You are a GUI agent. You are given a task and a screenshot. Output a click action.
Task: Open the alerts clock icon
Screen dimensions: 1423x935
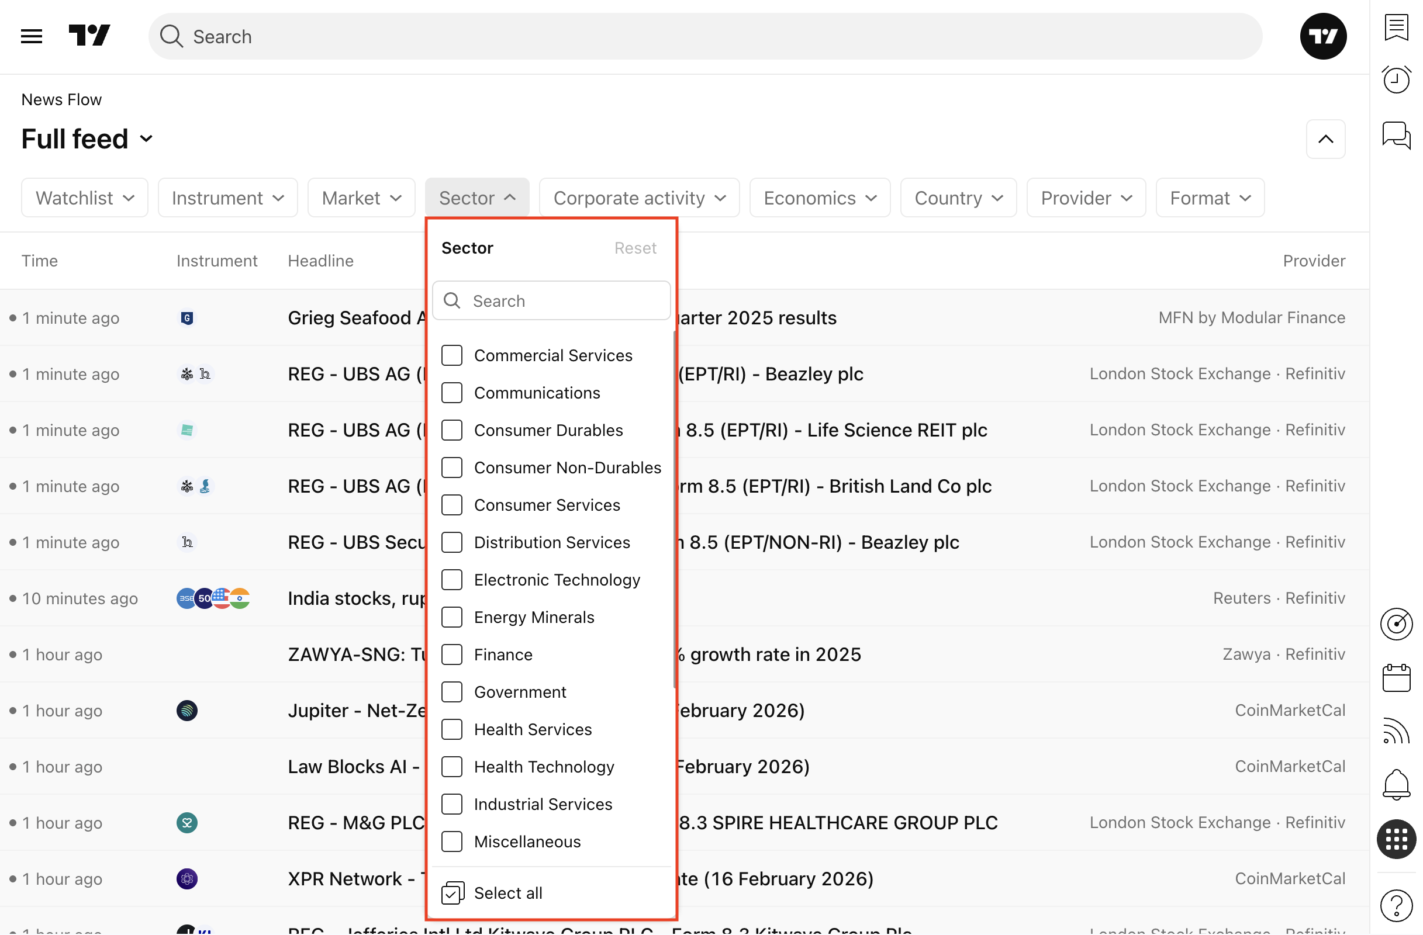click(x=1396, y=79)
